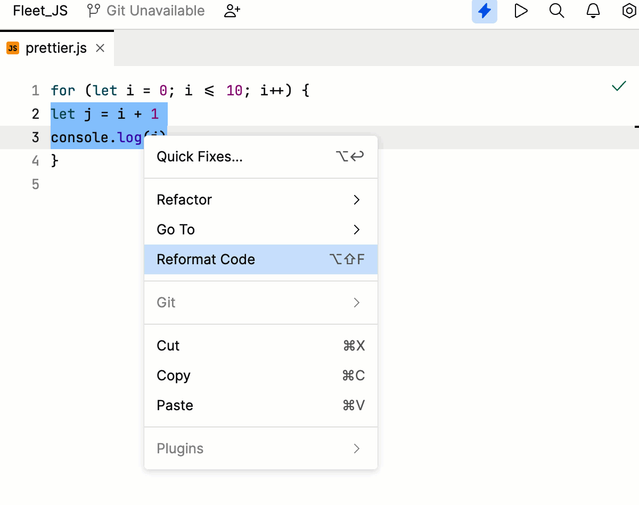
Task: Expand the Refactor submenu
Action: tap(184, 200)
